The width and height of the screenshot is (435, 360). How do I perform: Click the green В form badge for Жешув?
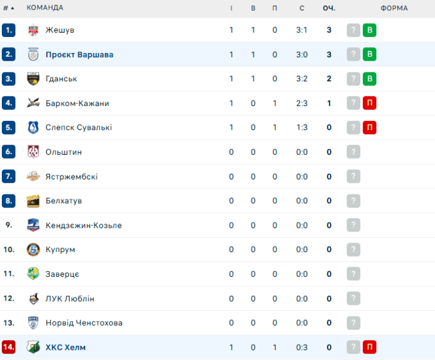tap(369, 30)
